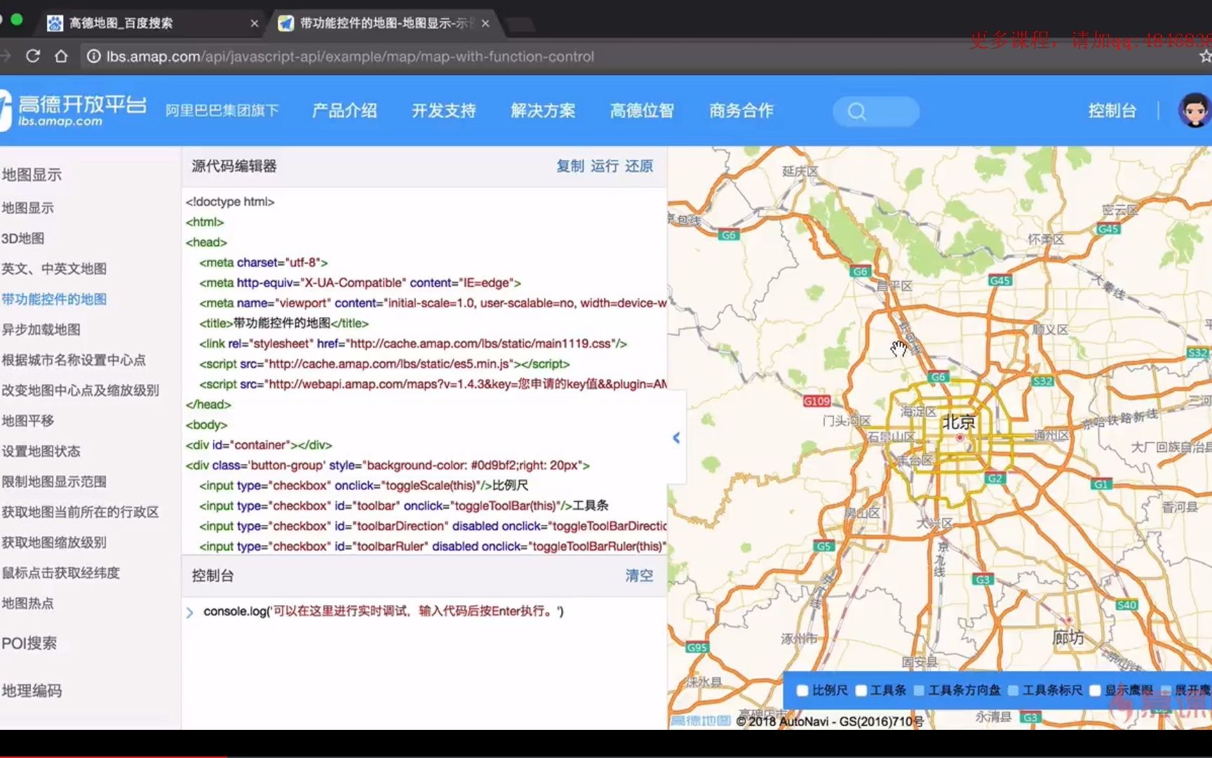This screenshot has height=758, width=1212.
Task: Go to 控制台 in the top navigation
Action: pos(1112,110)
